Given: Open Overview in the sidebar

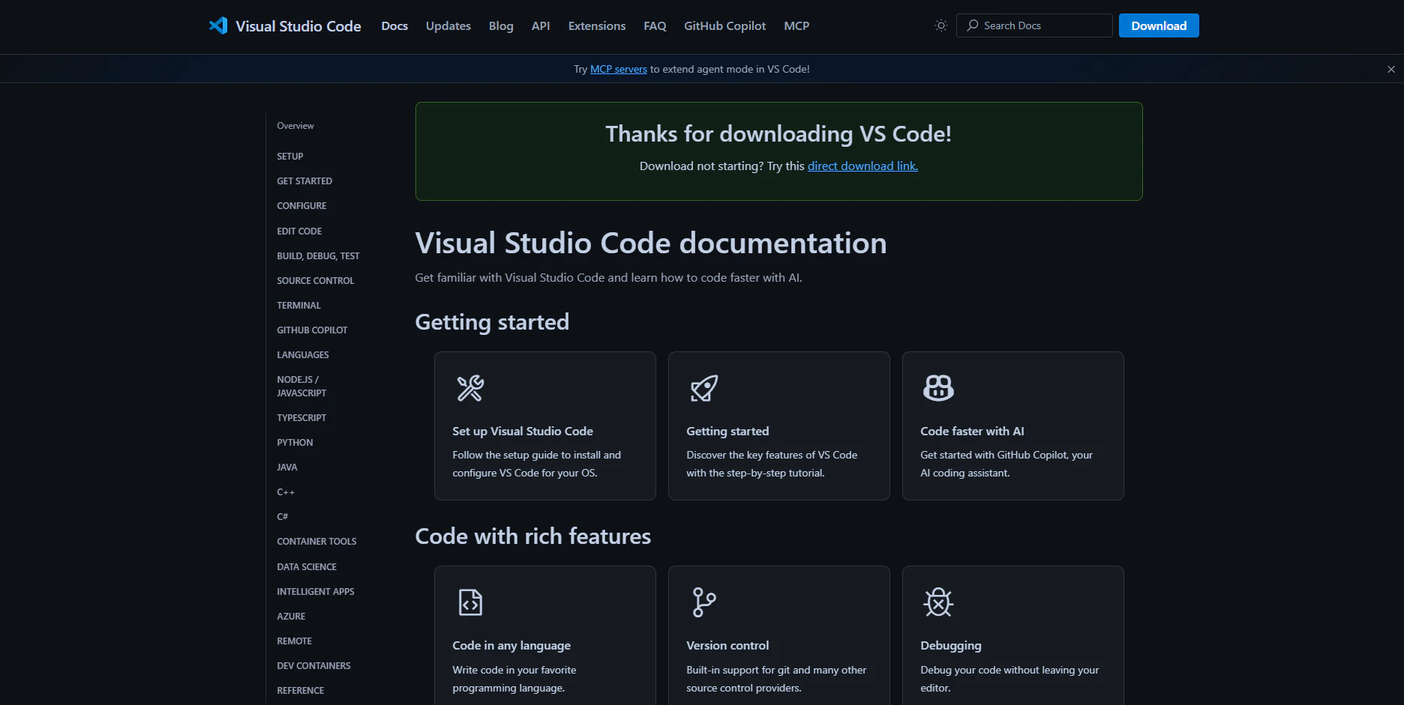Looking at the screenshot, I should pos(295,126).
